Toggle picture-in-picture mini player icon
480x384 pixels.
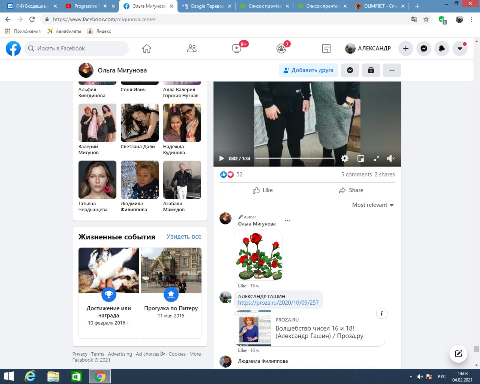coord(361,158)
